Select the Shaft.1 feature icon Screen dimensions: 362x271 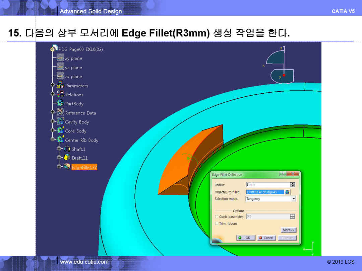[x=67, y=149]
